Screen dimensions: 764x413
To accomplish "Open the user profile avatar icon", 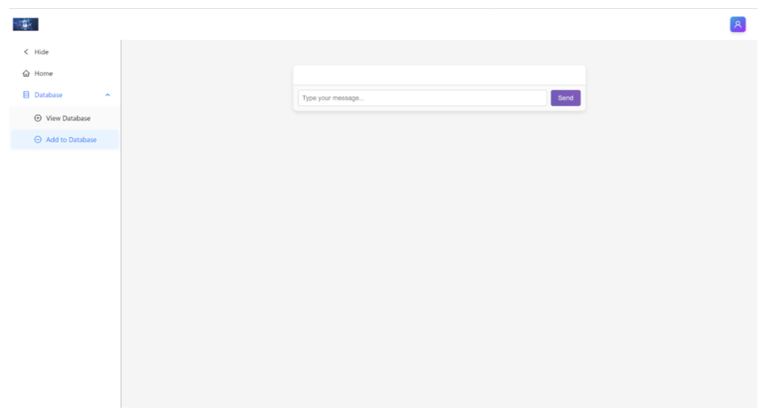I will click(737, 24).
